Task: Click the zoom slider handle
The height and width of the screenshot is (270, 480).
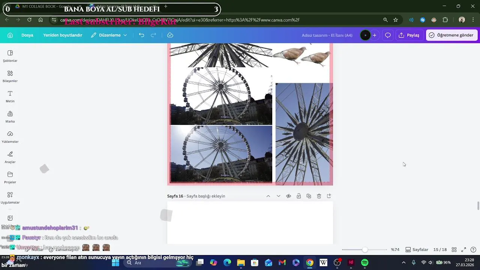Action: 365,250
